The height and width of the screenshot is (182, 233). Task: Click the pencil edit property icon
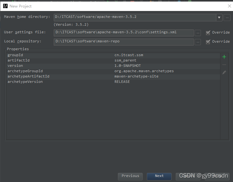point(224,72)
